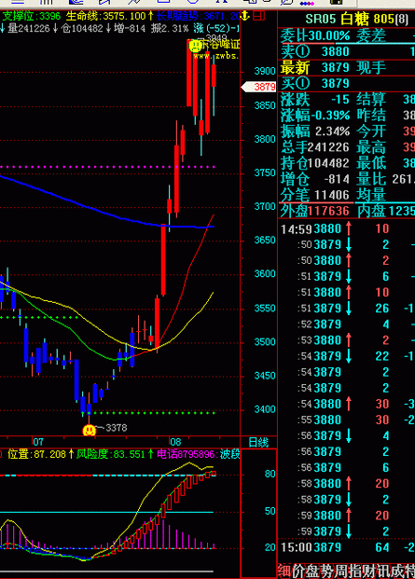Click the 买① 3879 bid quote row
This screenshot has width=415, height=579.
coord(346,84)
